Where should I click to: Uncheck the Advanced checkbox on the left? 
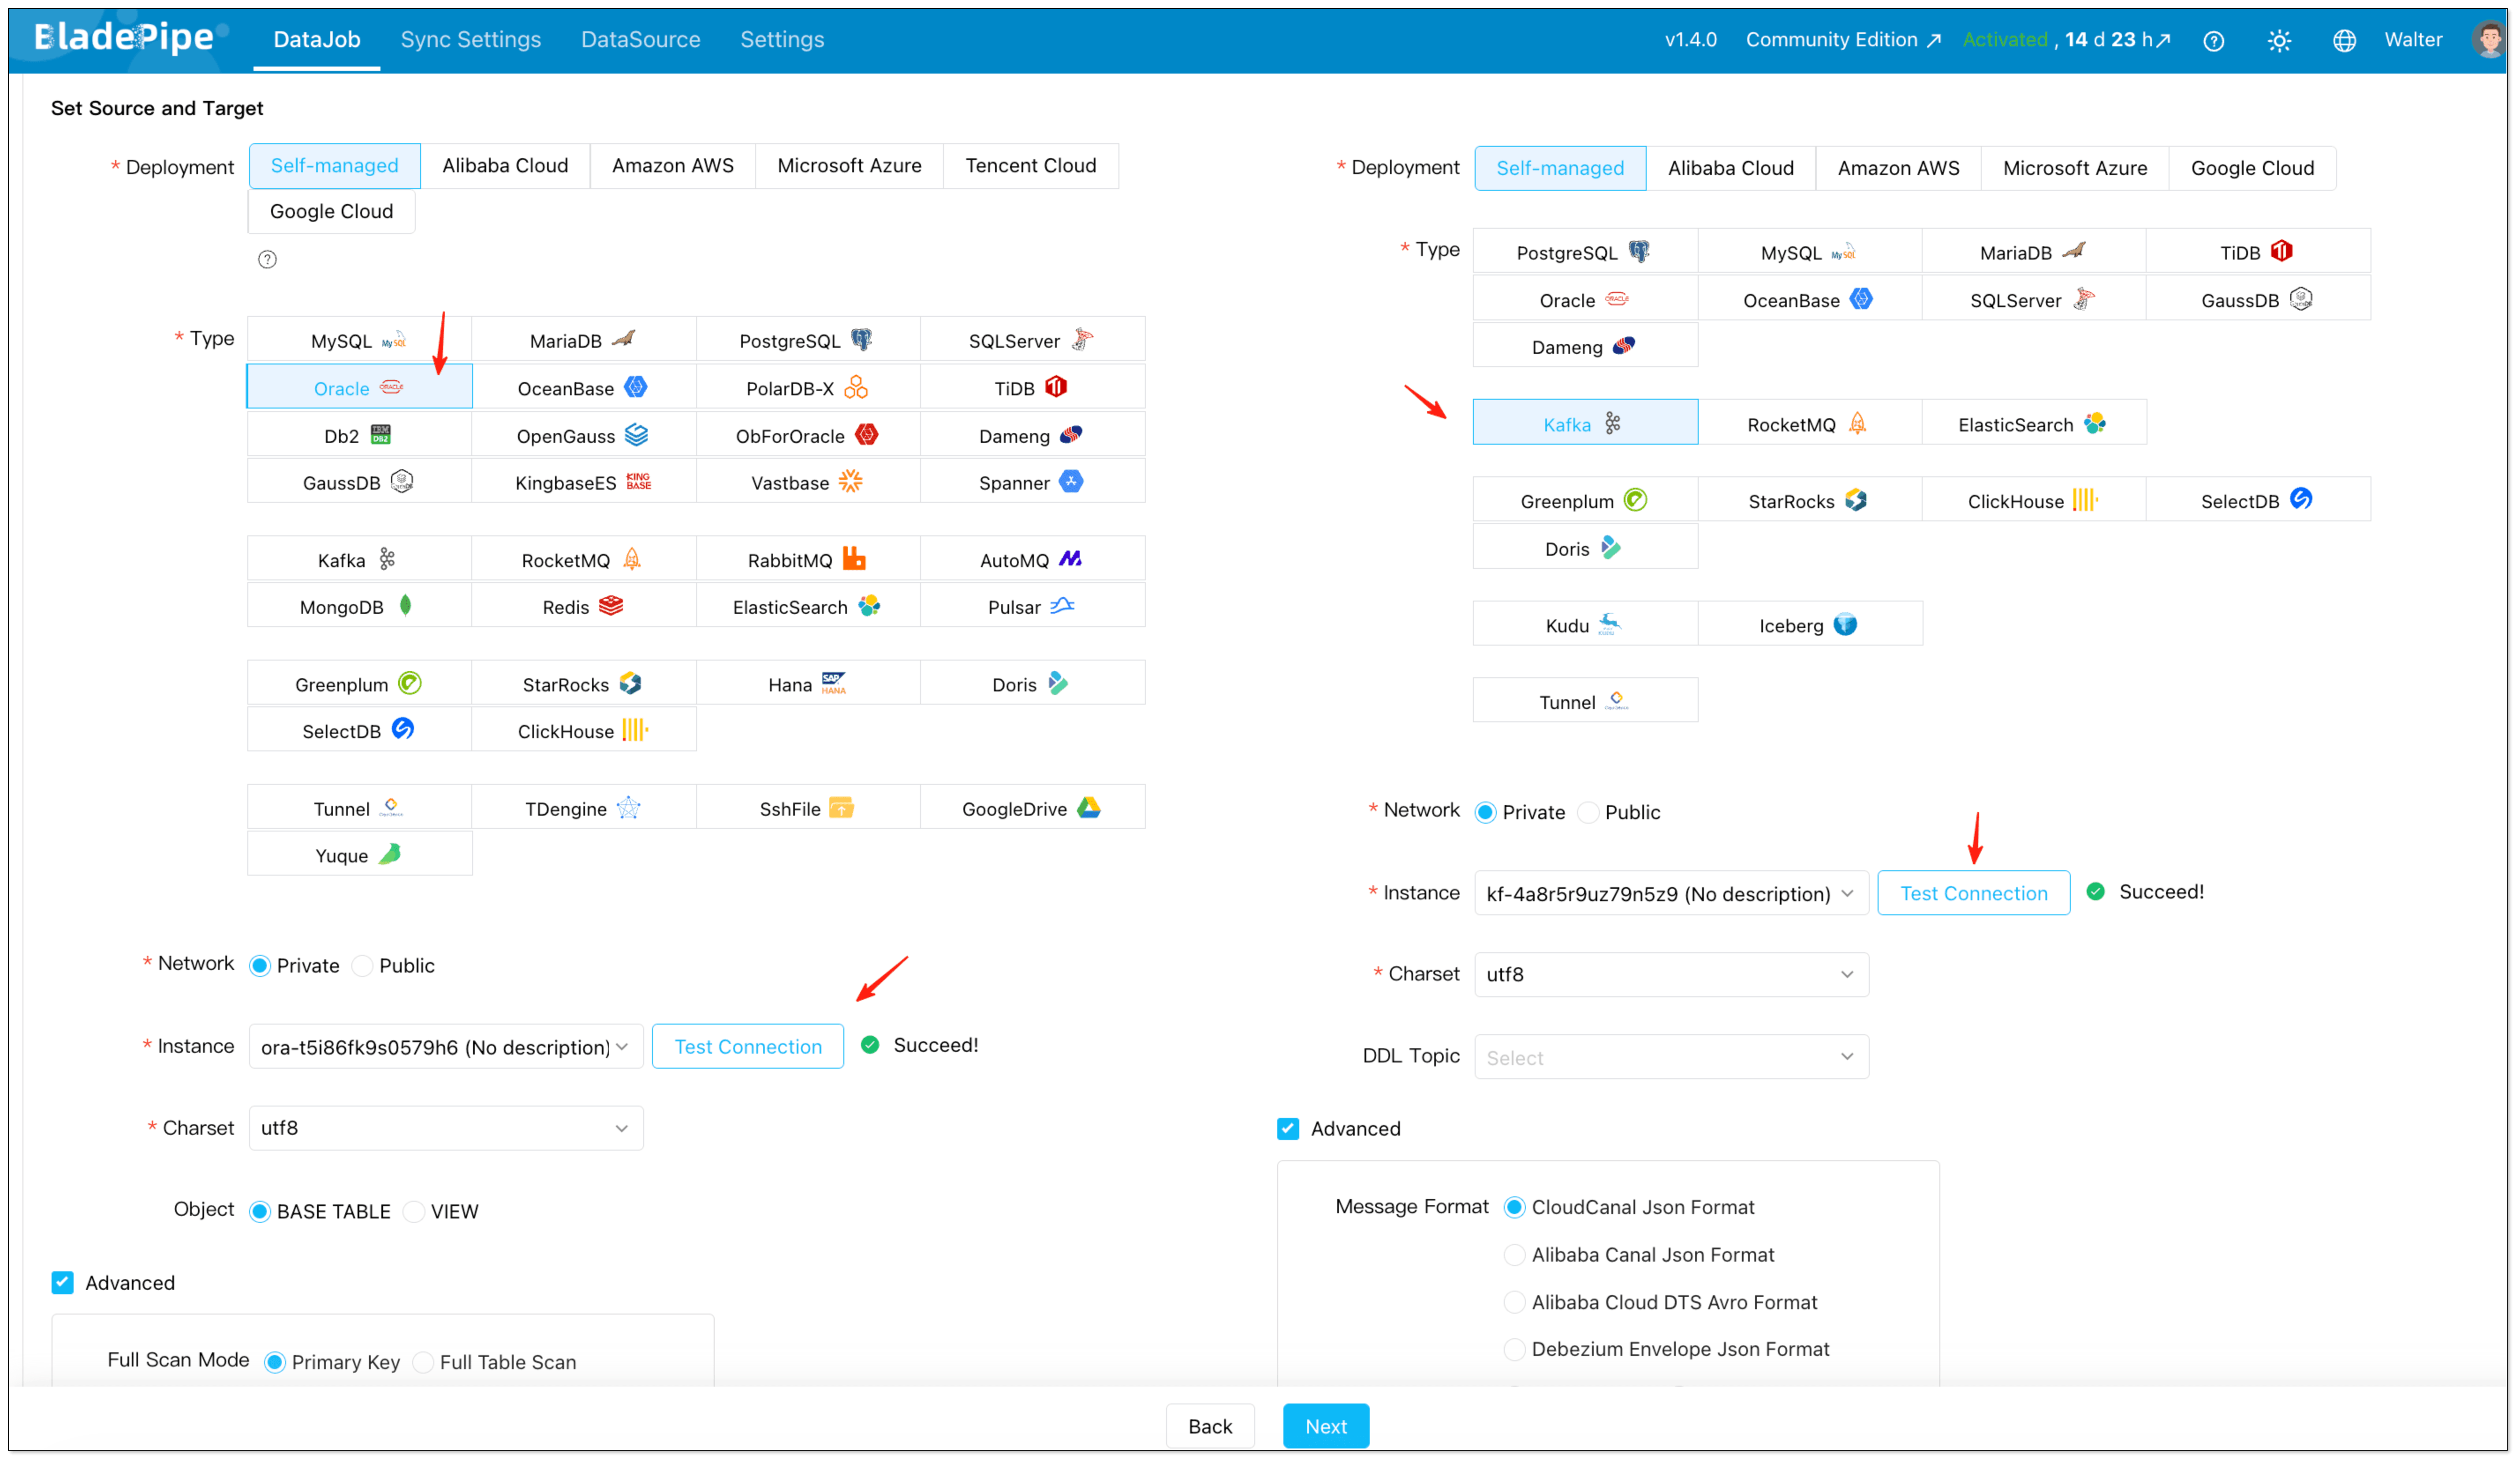(x=62, y=1282)
